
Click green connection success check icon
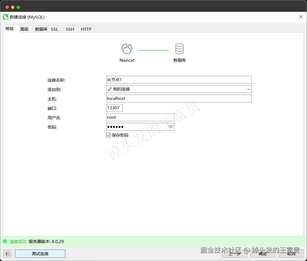[x=5, y=241]
